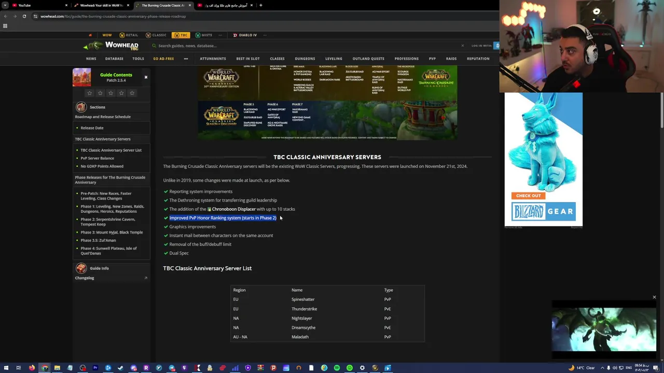Viewport: 664px width, 373px height.
Task: Click the guide thumbnail beside Guide Contents
Action: [x=81, y=77]
